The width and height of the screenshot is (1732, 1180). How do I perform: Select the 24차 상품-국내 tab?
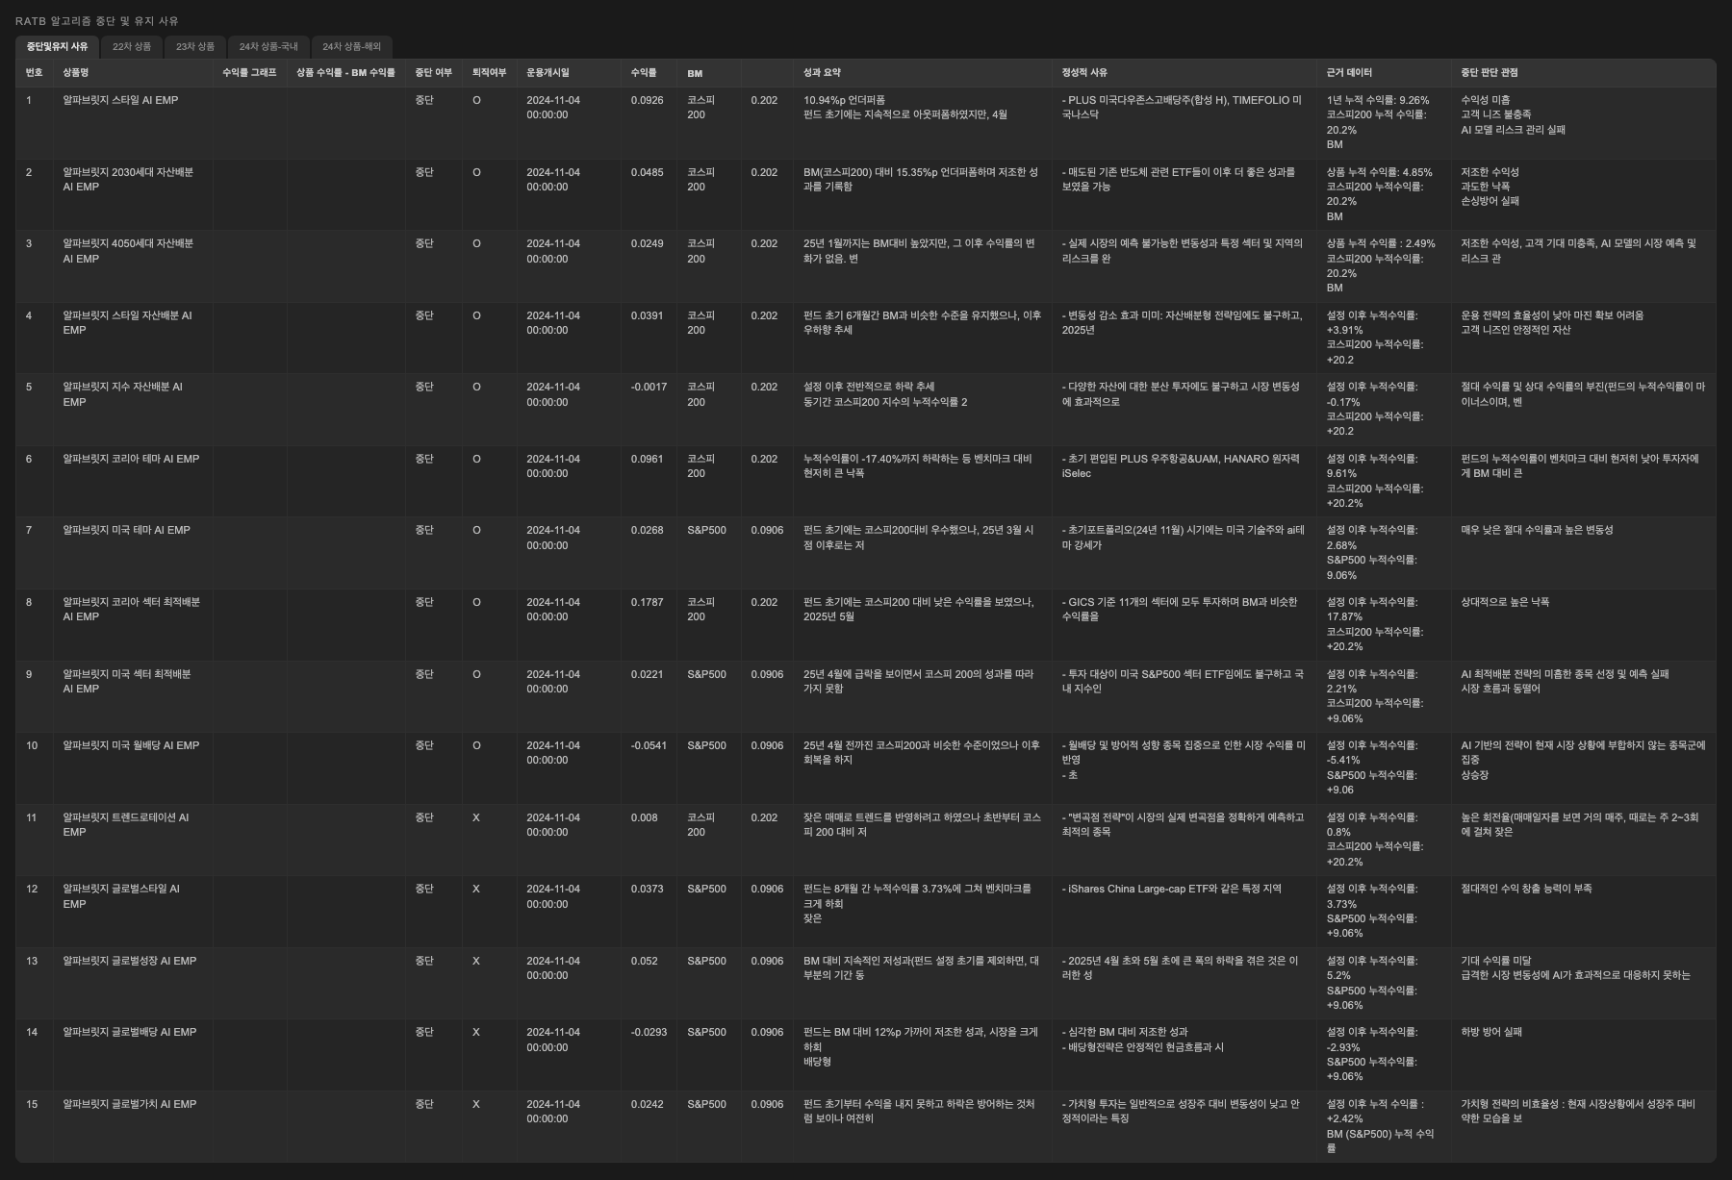[268, 47]
